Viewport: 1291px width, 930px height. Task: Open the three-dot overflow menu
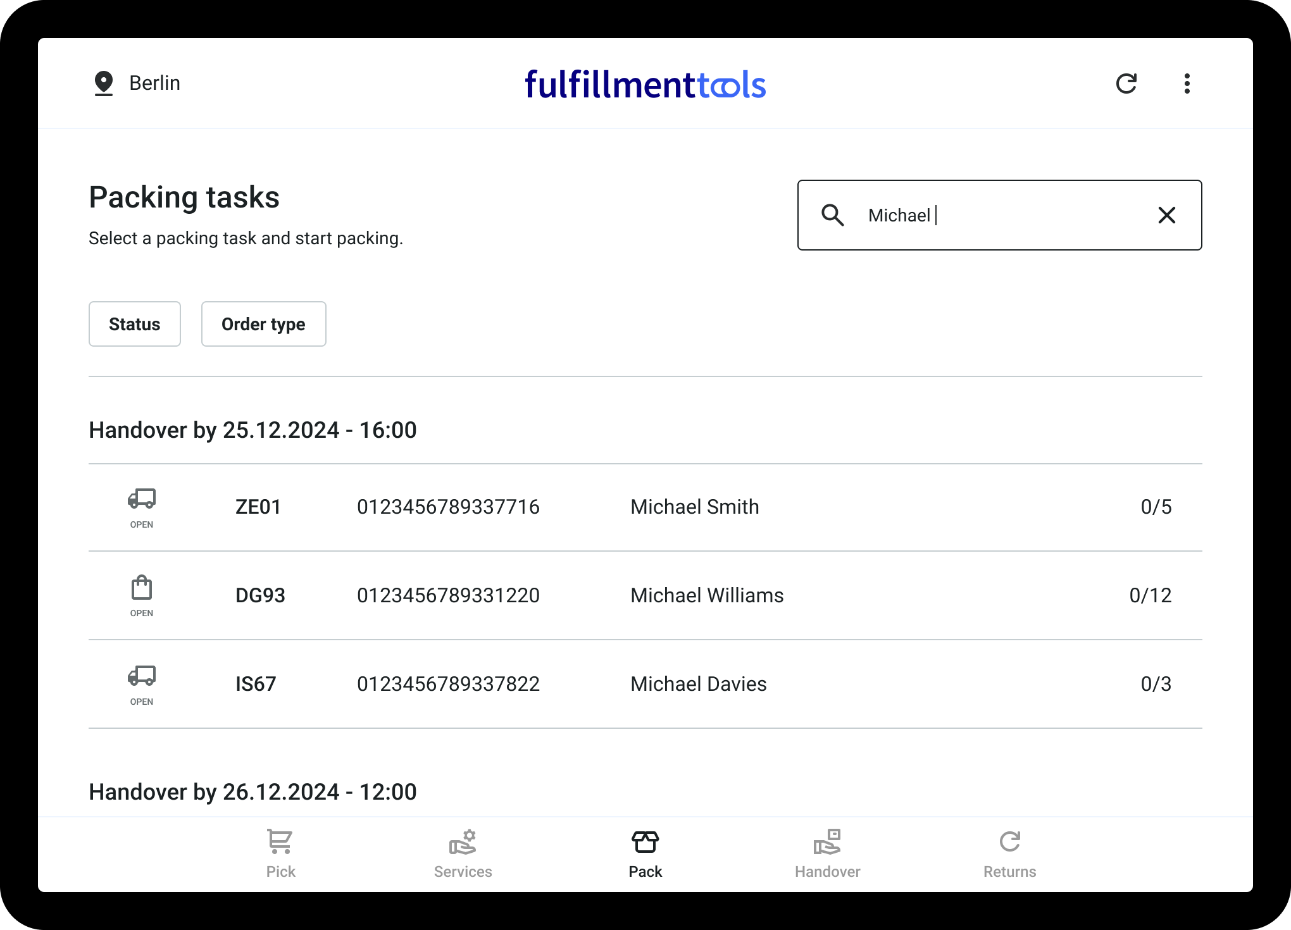[1187, 84]
